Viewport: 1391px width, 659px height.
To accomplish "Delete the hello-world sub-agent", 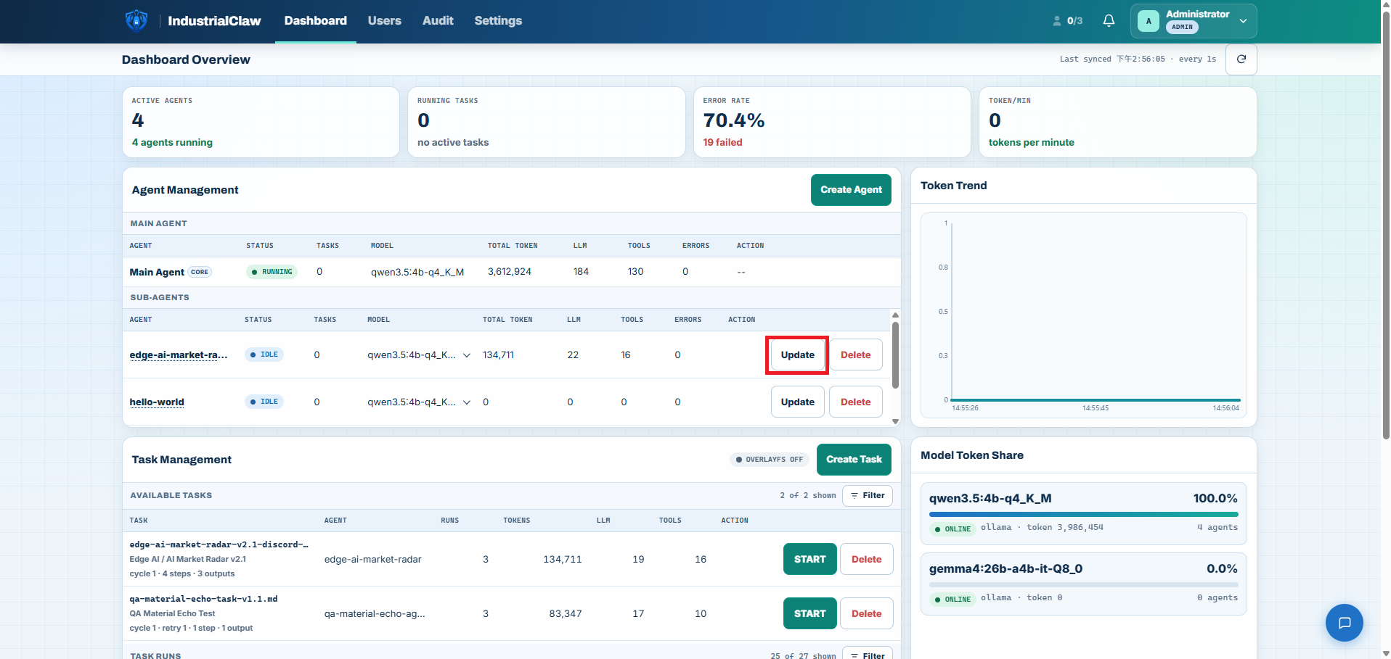I will coord(855,402).
